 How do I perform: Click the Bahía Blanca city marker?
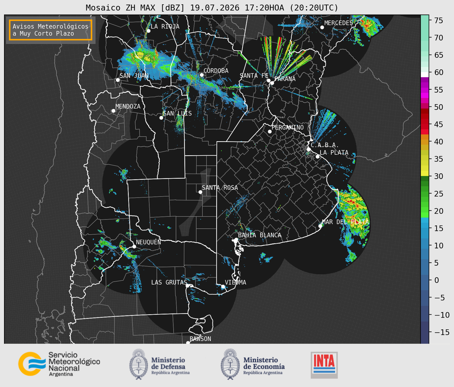click(236, 240)
